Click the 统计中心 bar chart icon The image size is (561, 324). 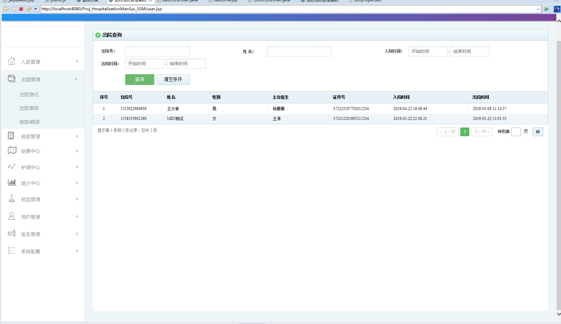coord(12,183)
